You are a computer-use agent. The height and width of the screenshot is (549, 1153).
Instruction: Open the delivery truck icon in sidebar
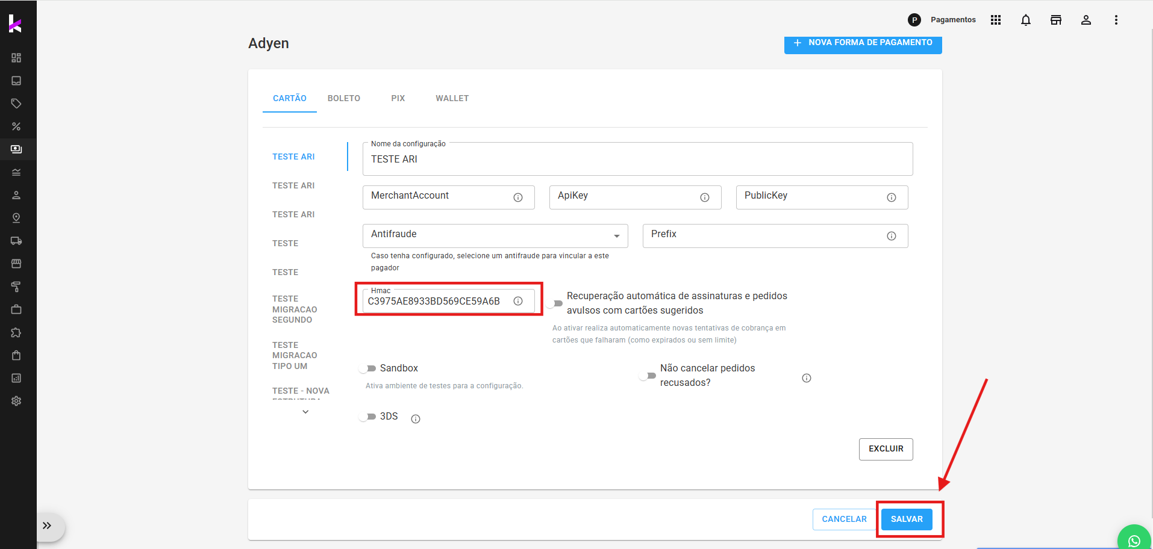[16, 241]
